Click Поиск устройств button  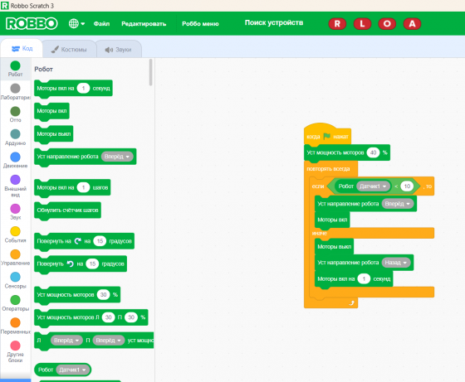point(274,22)
